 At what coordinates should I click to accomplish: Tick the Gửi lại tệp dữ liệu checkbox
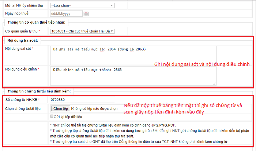click(52, 116)
